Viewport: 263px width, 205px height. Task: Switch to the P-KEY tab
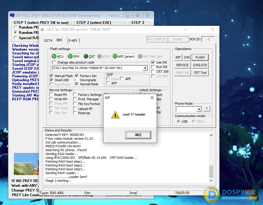point(73,41)
